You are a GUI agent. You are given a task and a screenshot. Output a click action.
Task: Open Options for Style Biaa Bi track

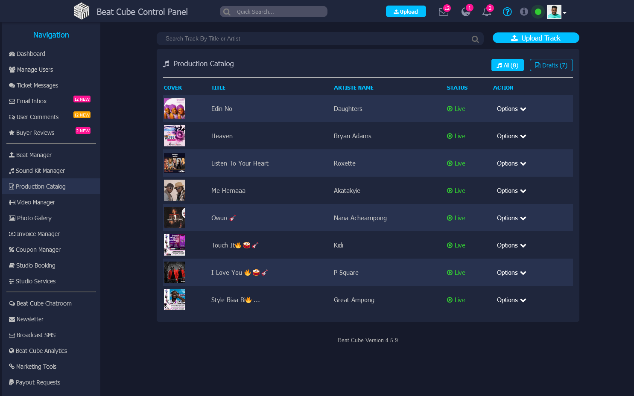[511, 300]
